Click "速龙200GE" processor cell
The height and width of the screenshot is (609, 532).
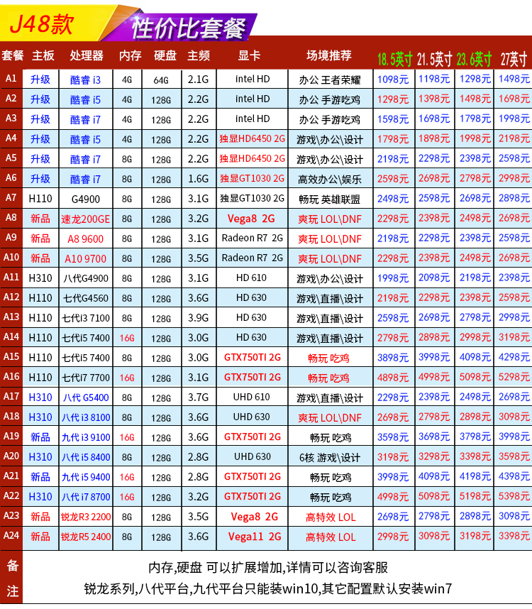[85, 219]
